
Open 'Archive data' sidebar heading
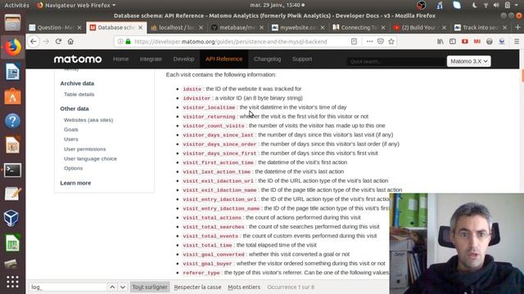pyautogui.click(x=77, y=83)
